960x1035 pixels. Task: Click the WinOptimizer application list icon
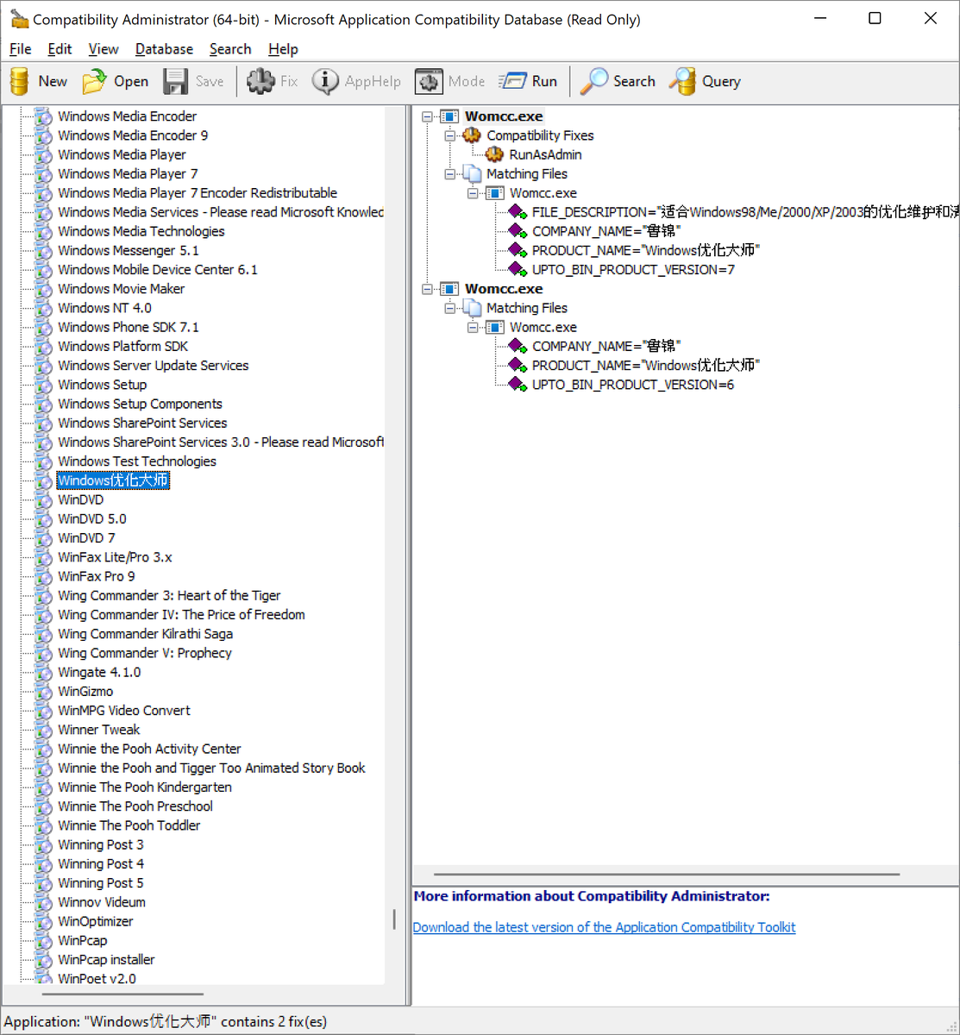tap(43, 921)
